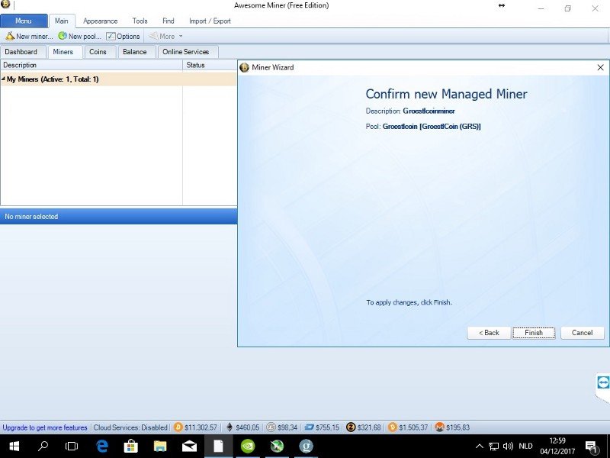Open the Find ribbon tab
610x458 pixels.
[168, 21]
